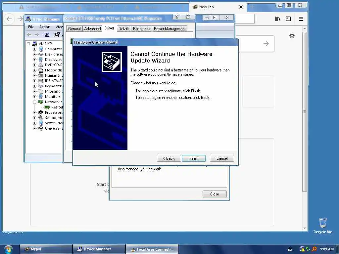The height and width of the screenshot is (254, 339).
Task: Close the Local Area Connection dialog
Action: (x=215, y=194)
